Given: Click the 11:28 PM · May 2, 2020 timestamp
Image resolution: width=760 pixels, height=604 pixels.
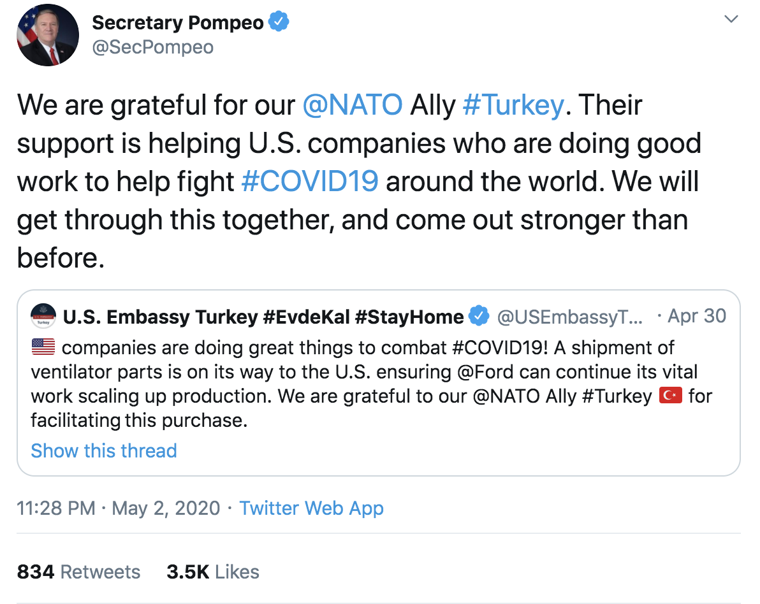Looking at the screenshot, I should 119,508.
